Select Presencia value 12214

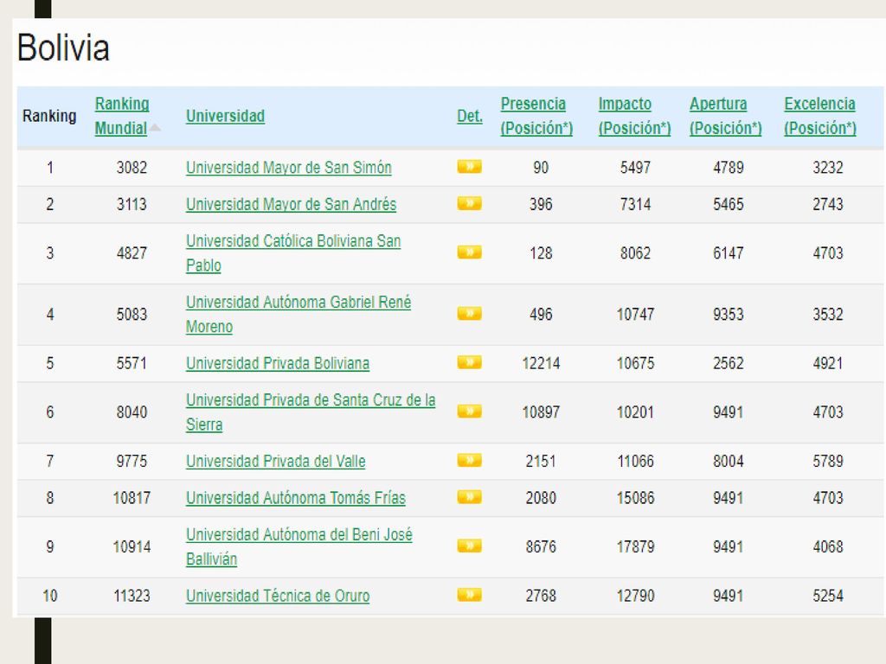coord(541,363)
